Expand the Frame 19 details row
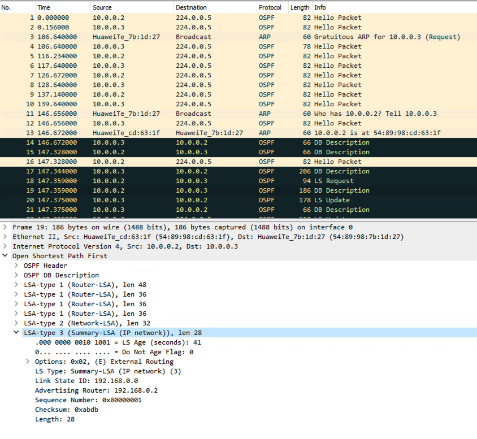 tap(5, 227)
